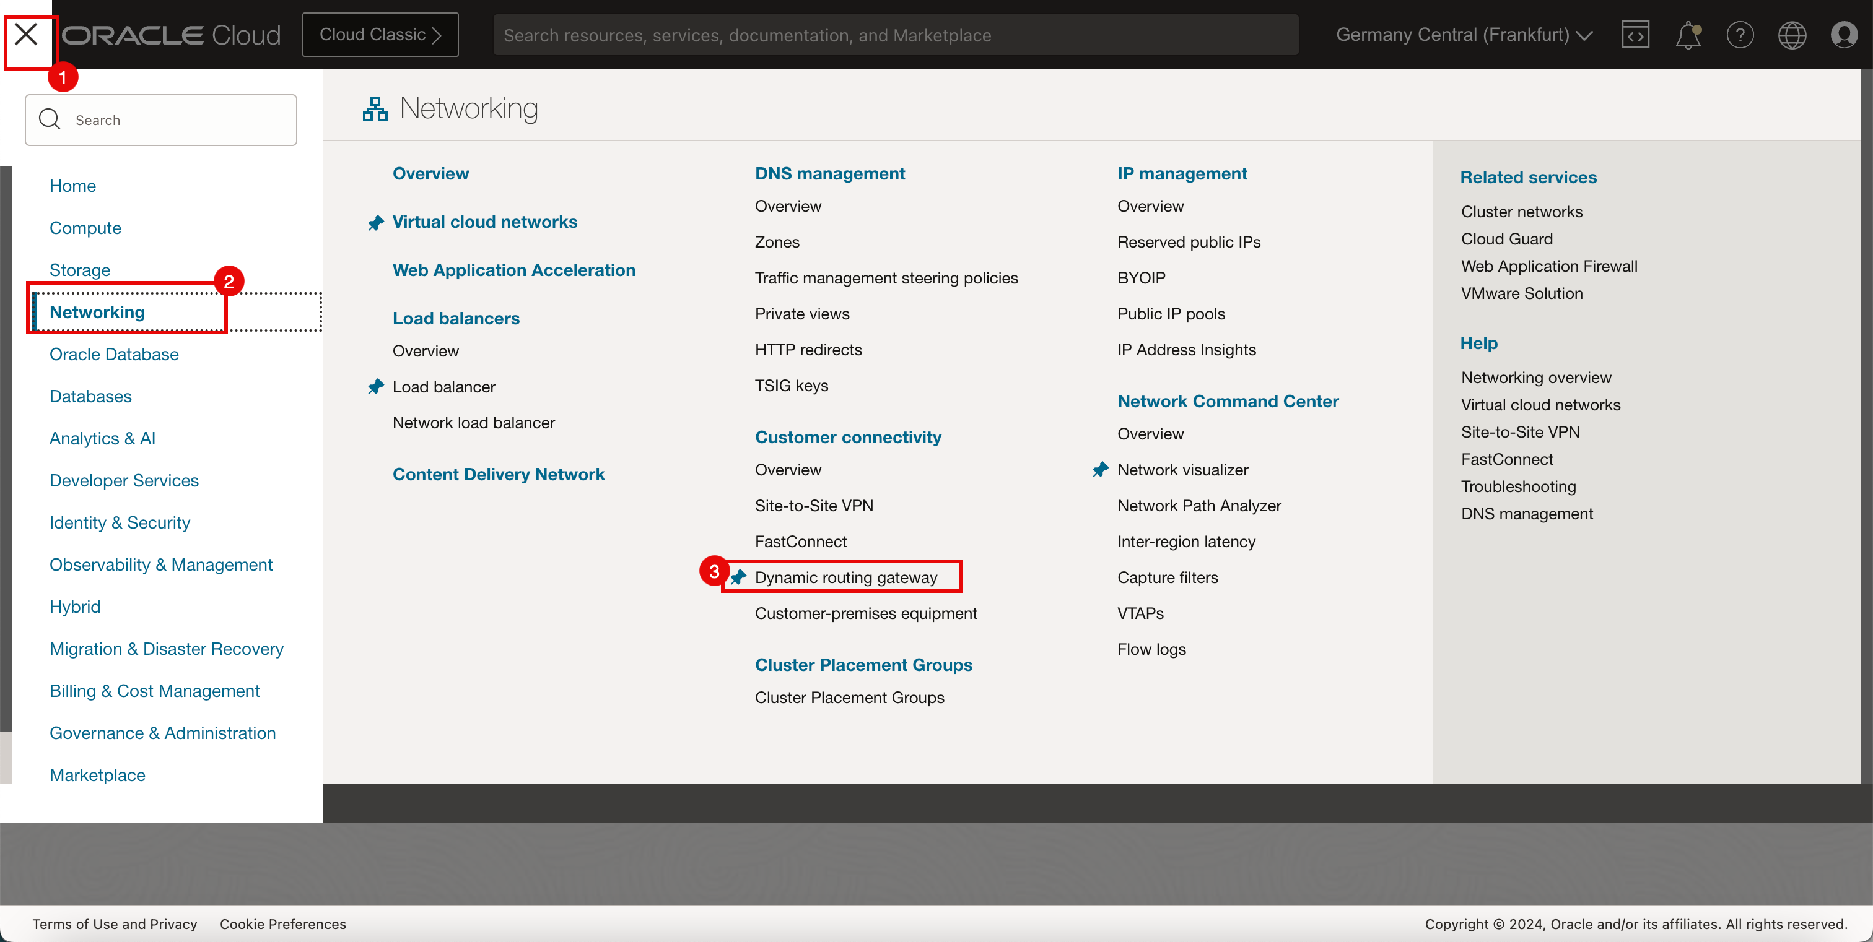Screen dimensions: 1873x942
Task: Unpin the Network visualizer pin icon
Action: click(x=1100, y=470)
